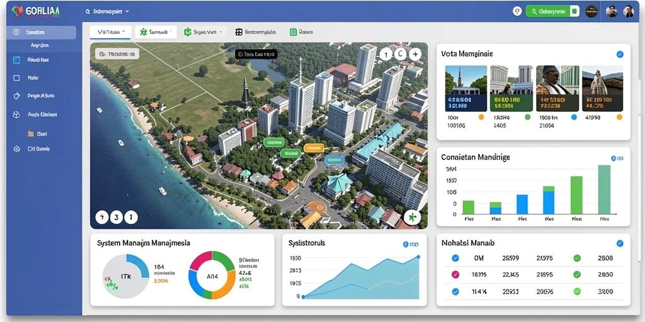Viewport: 645px width, 322px height.
Task: Click the light-blue square sidebar icon
Action: [16, 60]
